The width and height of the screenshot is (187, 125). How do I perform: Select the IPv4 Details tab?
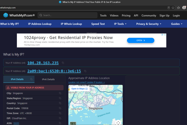pyautogui.click(x=19, y=79)
